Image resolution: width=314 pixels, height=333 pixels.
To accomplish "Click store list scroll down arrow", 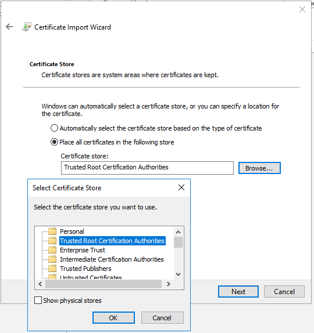I will click(x=178, y=274).
